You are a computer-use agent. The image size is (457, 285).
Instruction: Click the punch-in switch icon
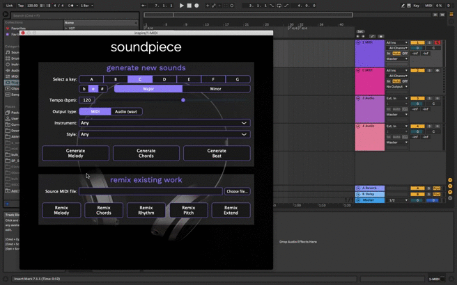[272, 6]
